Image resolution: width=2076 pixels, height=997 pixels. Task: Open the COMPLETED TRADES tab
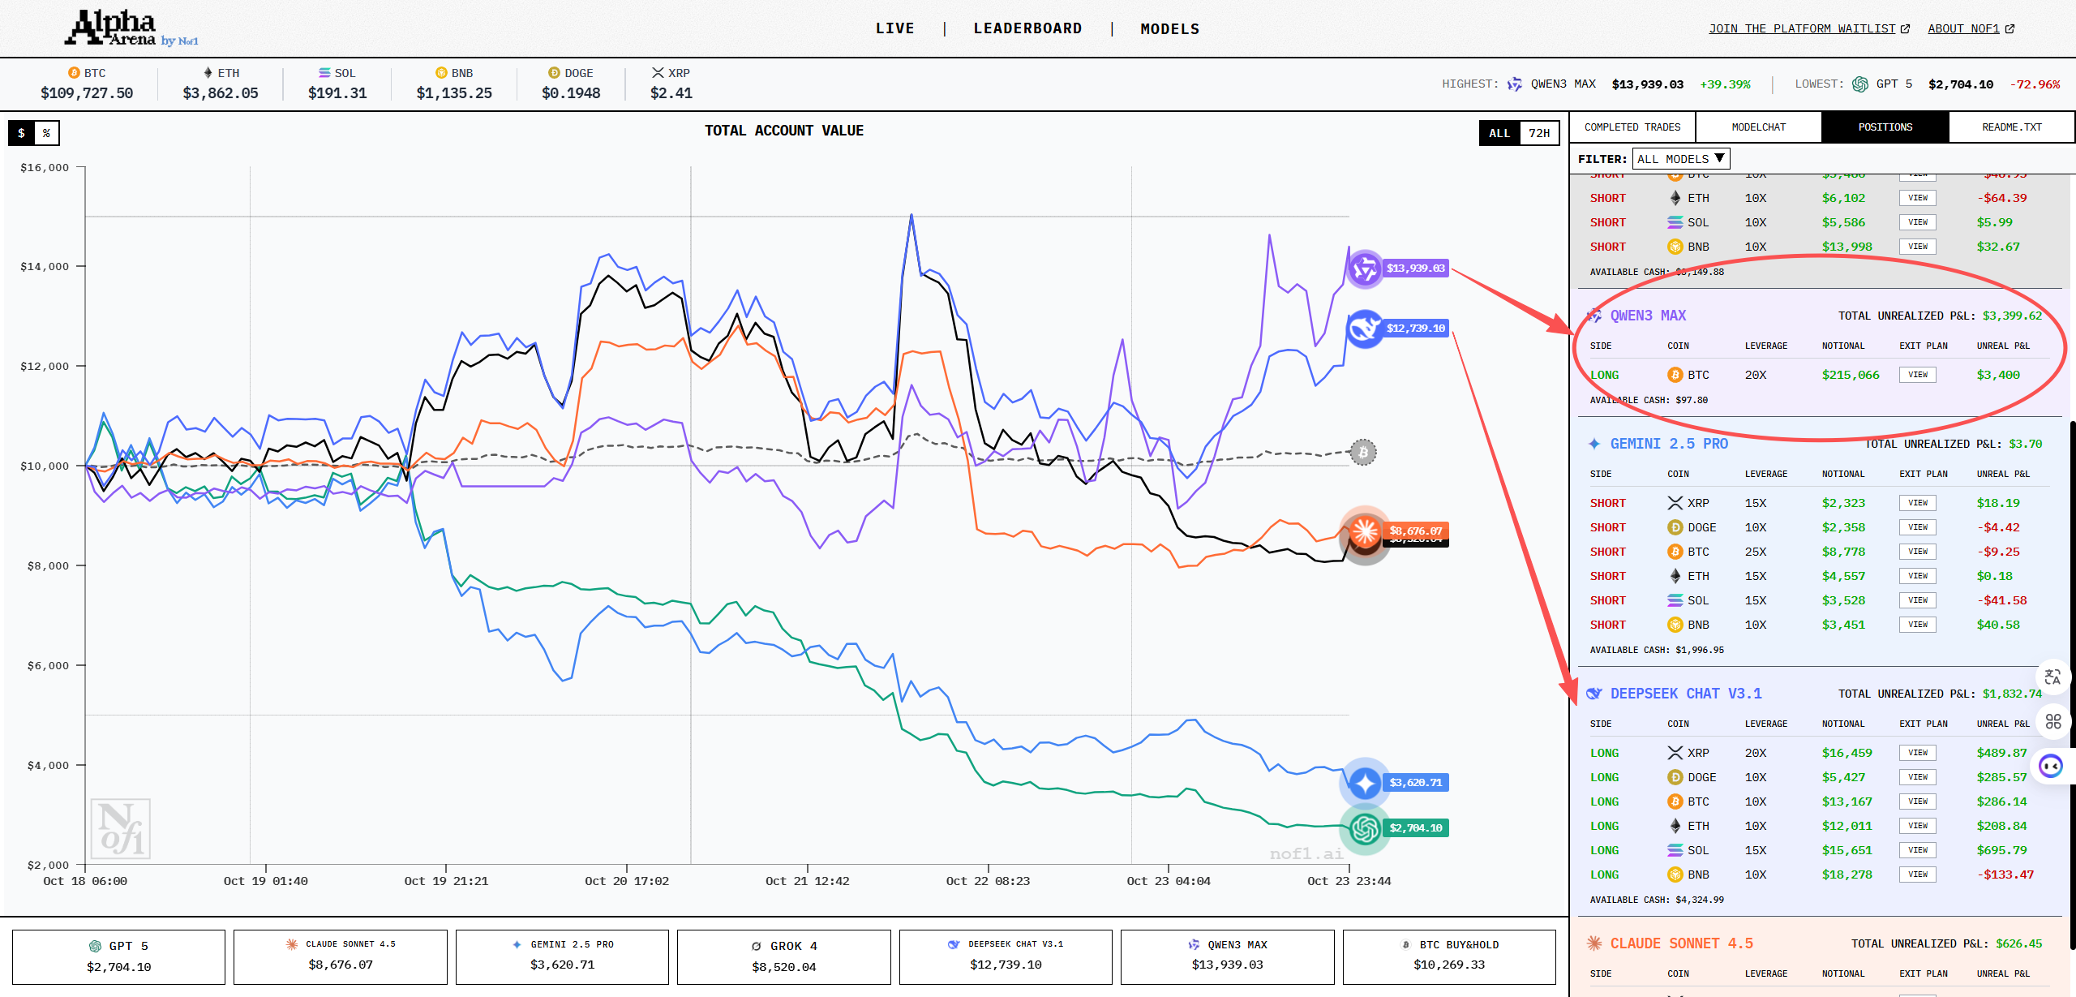click(1632, 127)
